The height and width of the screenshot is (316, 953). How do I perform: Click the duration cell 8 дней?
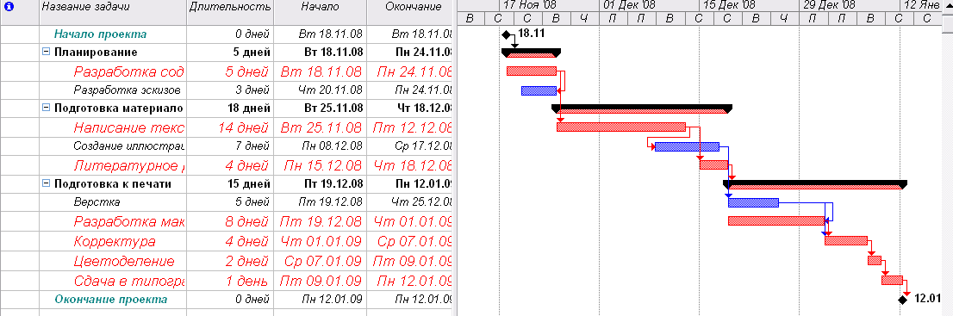click(230, 222)
